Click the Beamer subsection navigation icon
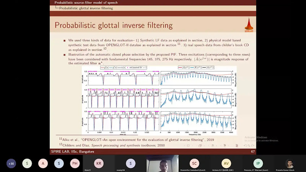 213,146
